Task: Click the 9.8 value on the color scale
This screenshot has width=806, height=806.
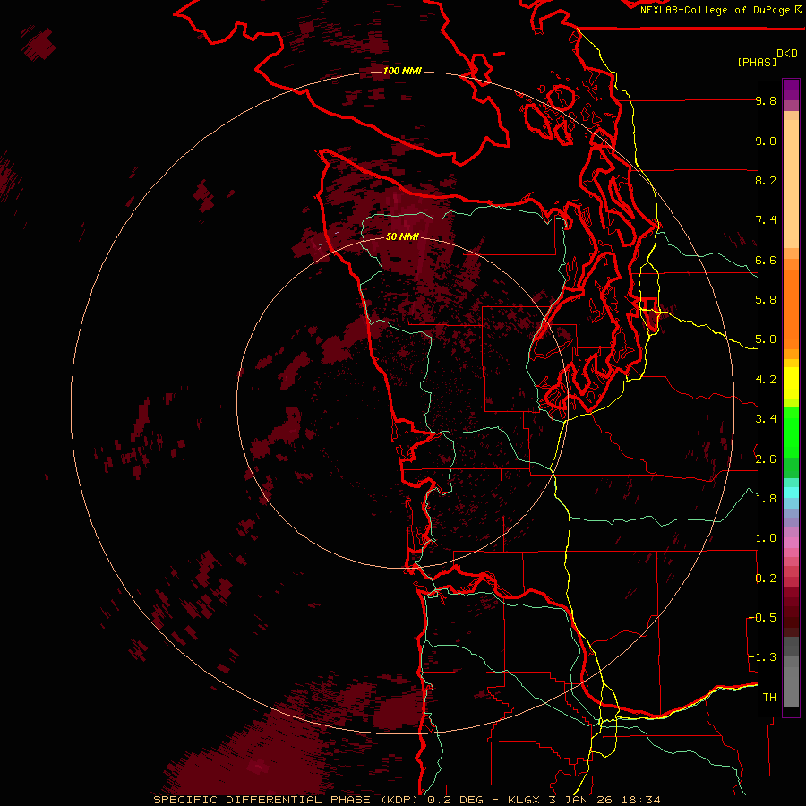Action: 766,100
